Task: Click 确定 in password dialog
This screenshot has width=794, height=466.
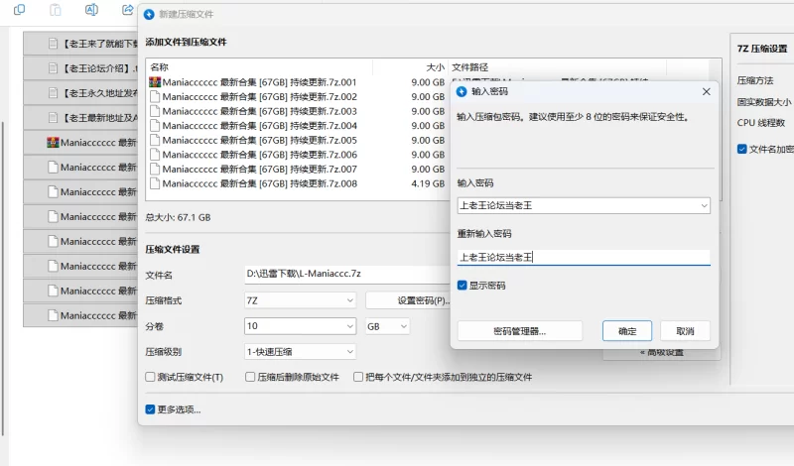Action: (627, 331)
